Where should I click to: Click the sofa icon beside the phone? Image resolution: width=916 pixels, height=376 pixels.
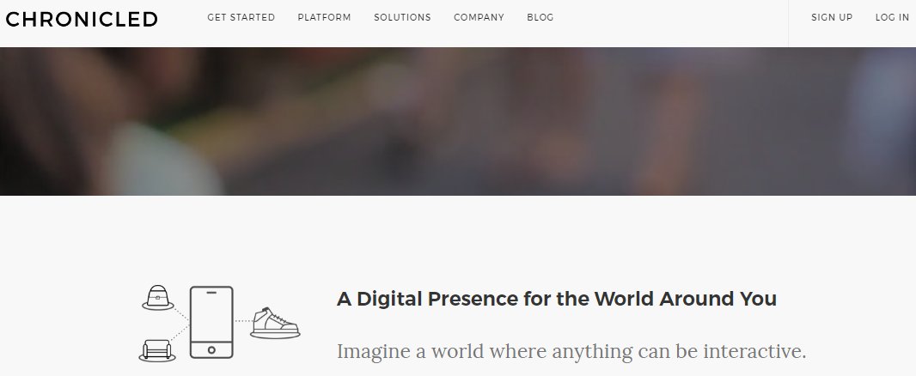[x=157, y=350]
